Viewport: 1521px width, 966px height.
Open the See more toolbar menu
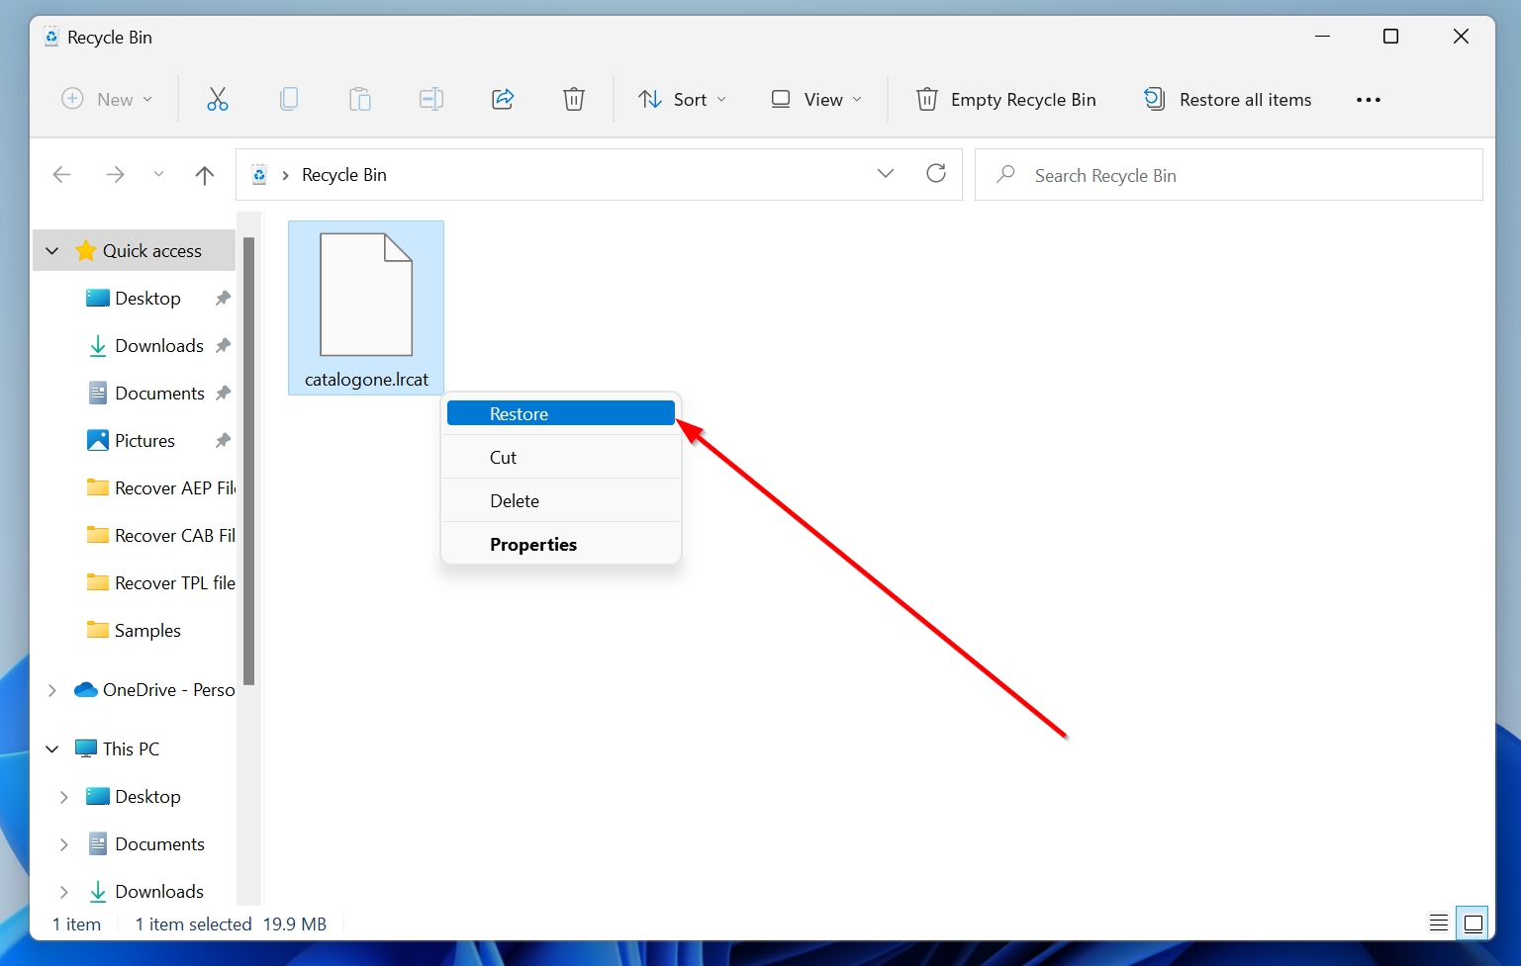click(x=1369, y=99)
